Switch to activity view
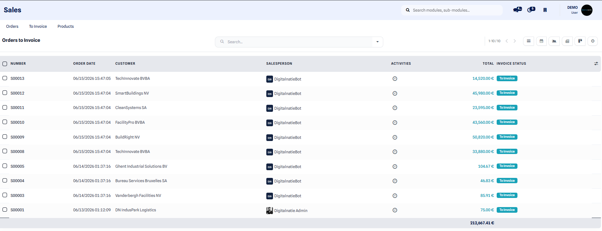The width and height of the screenshot is (602, 231). (593, 41)
